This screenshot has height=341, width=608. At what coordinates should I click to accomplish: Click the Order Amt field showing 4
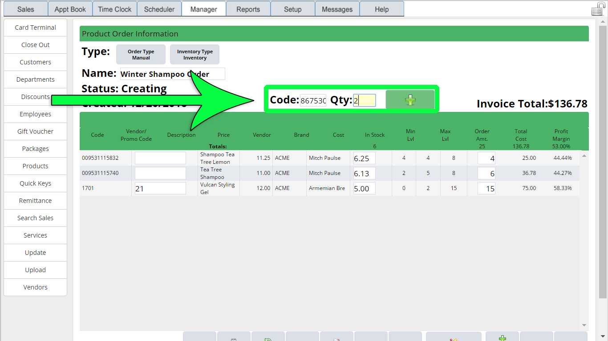tap(486, 159)
